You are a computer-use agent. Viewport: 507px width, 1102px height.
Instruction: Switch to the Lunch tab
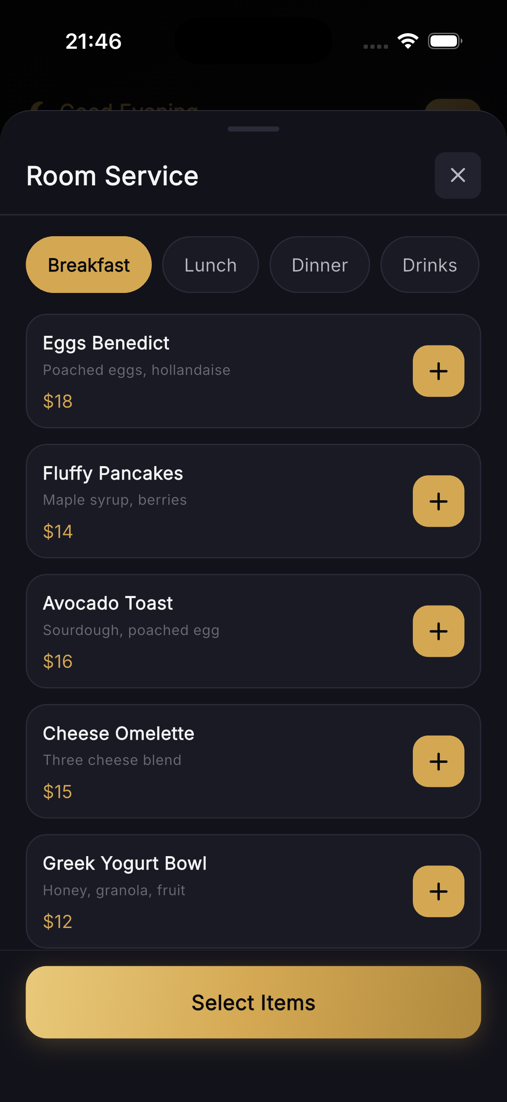pyautogui.click(x=210, y=265)
